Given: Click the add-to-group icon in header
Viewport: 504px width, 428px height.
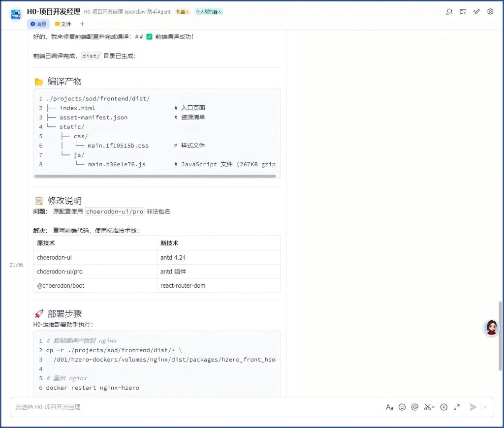Looking at the screenshot, I should (463, 12).
